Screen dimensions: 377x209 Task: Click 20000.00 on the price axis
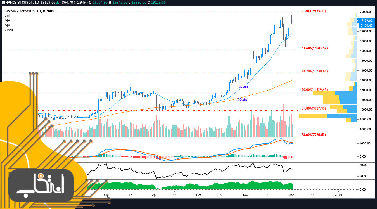click(366, 12)
